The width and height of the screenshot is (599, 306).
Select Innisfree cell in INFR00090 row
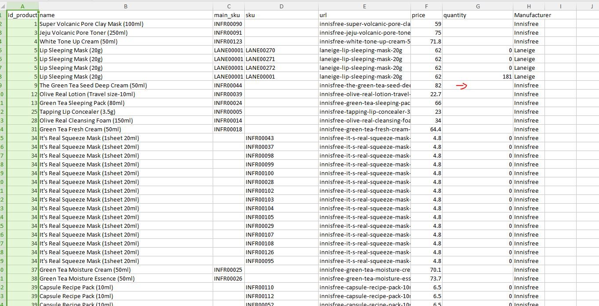[529, 24]
